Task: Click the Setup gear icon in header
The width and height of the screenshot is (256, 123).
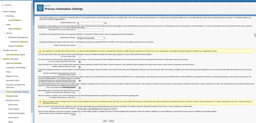Action: 40,8
